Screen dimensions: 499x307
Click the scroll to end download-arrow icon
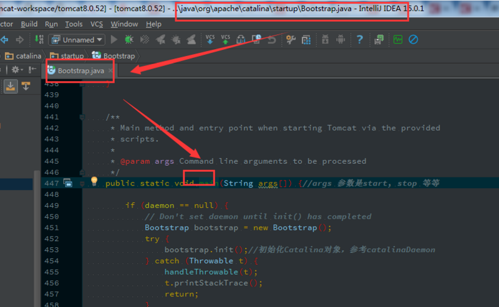(11, 86)
